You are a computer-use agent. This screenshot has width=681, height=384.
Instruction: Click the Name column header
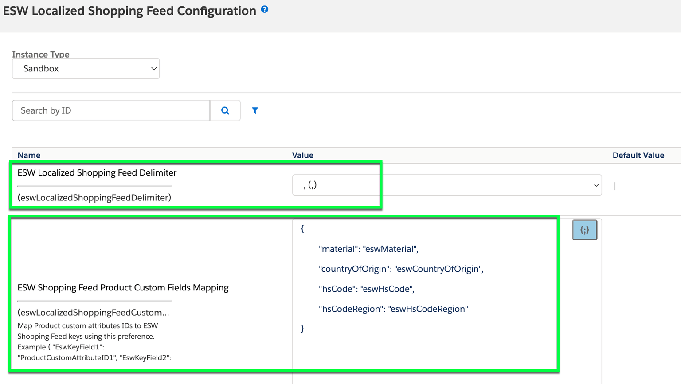[29, 155]
